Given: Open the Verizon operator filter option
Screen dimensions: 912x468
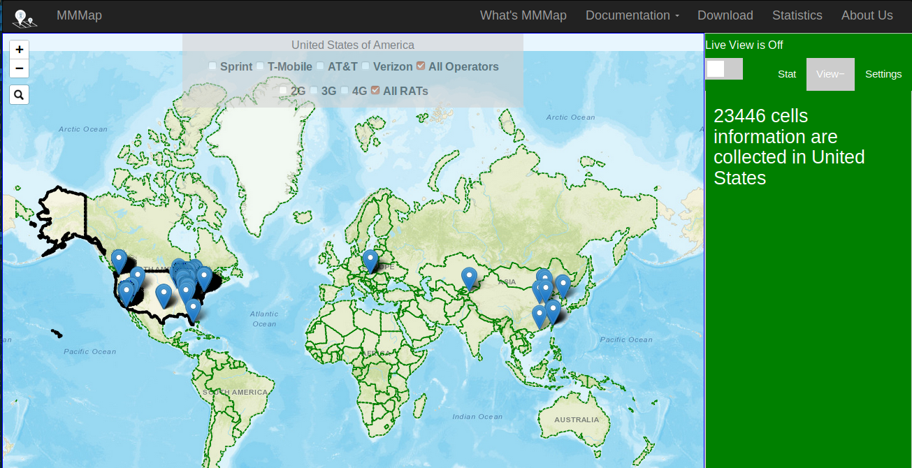Looking at the screenshot, I should tap(365, 66).
